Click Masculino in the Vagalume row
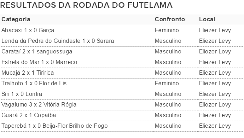244x138 pixels. (168, 104)
